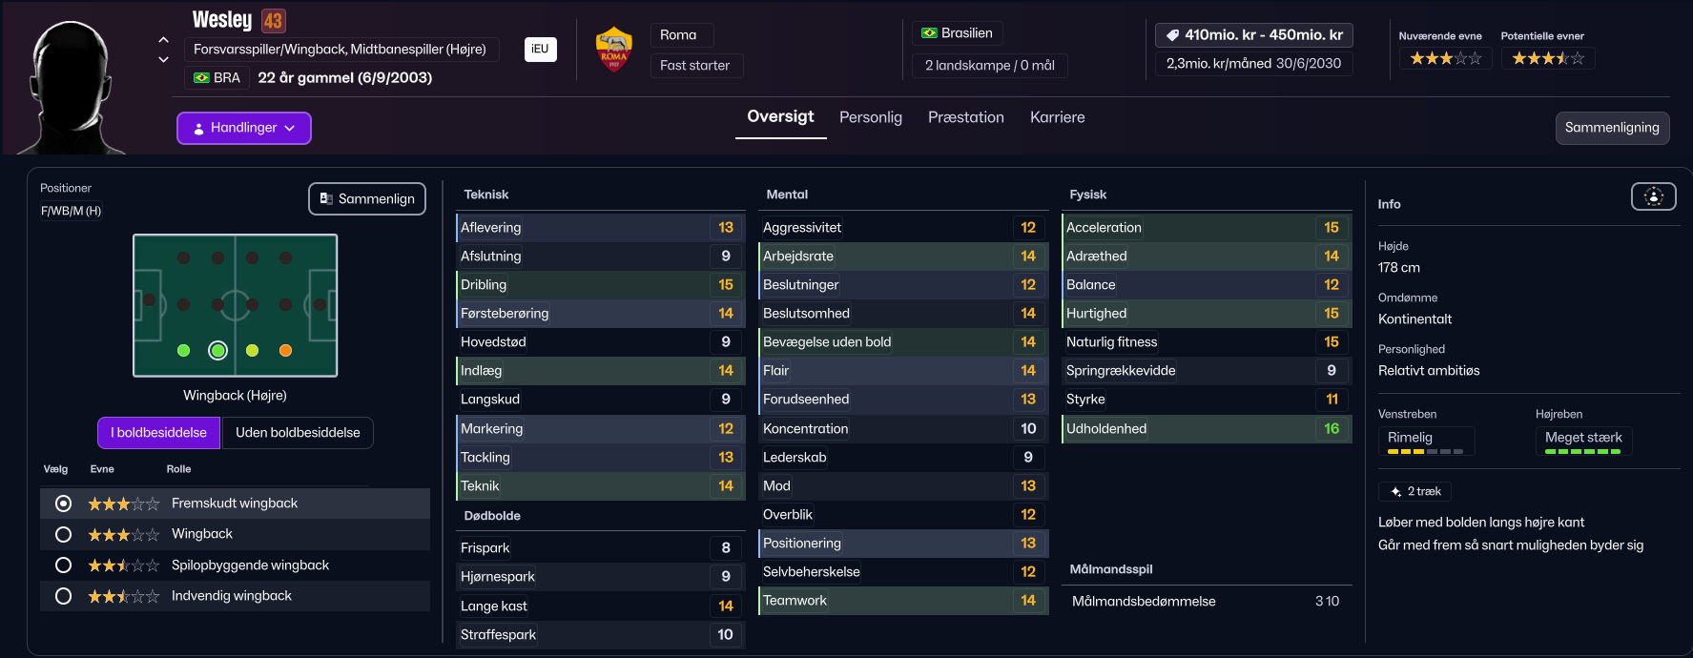Select the Indvendig wingback radio button

[x=64, y=596]
